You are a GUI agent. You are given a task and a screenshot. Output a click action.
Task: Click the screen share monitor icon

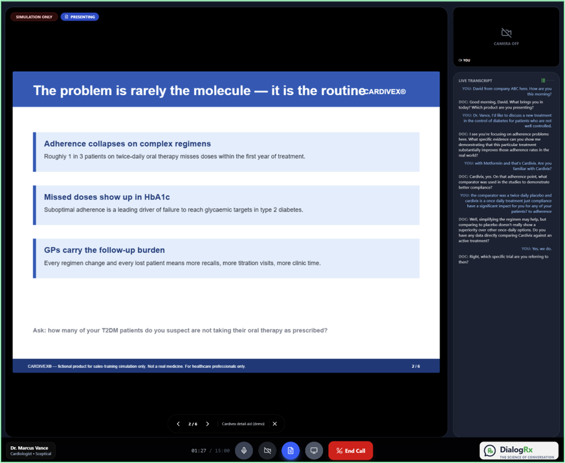point(314,451)
